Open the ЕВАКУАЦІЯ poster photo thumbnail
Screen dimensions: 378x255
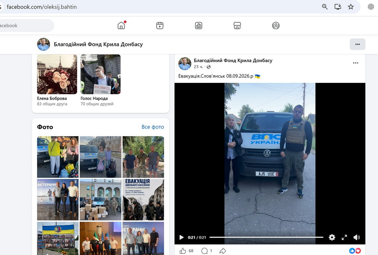[143, 200]
